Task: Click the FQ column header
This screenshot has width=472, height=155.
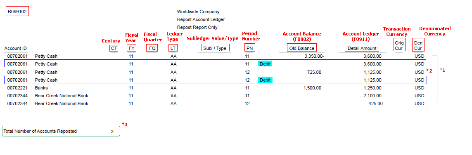Action: point(152,48)
